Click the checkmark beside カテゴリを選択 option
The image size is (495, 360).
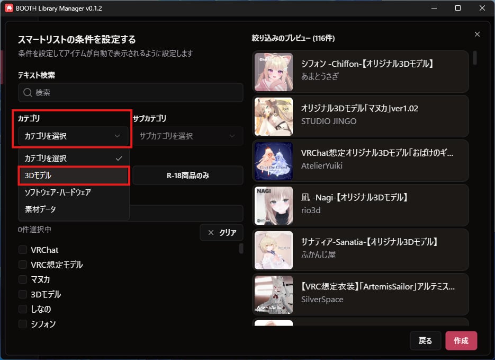tap(119, 159)
